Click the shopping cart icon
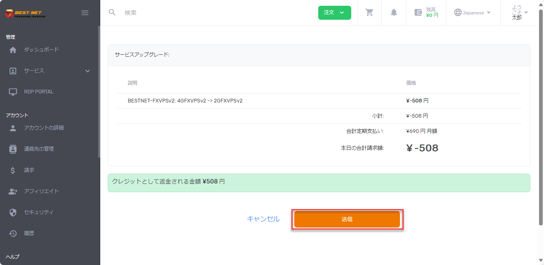 369,13
